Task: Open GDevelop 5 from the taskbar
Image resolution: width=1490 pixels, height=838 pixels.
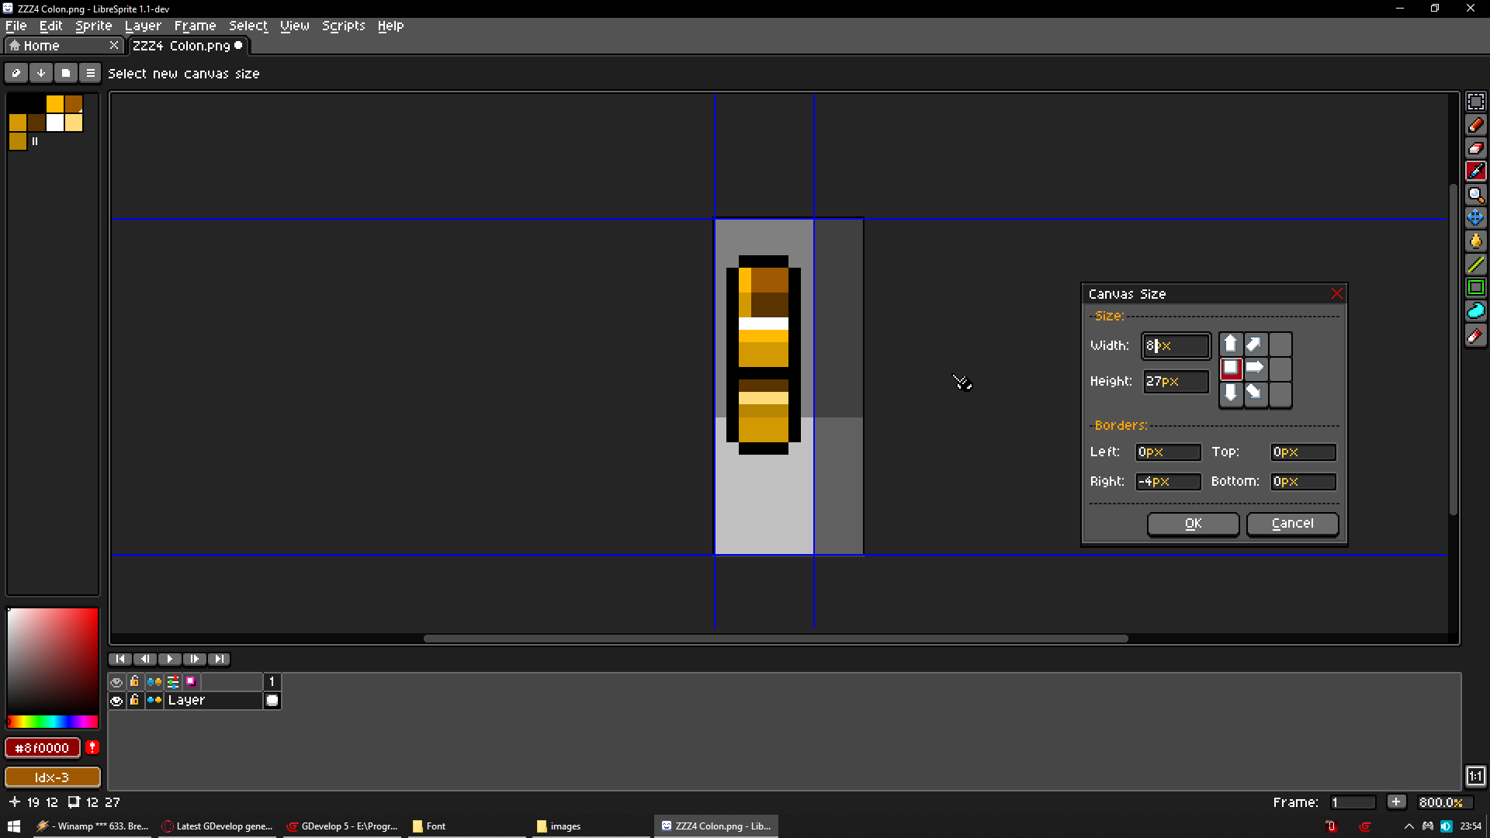Action: pos(342,826)
